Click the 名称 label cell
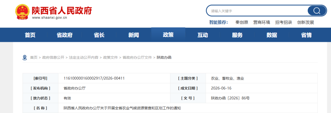This screenshot has height=113, width=331. click(40, 108)
